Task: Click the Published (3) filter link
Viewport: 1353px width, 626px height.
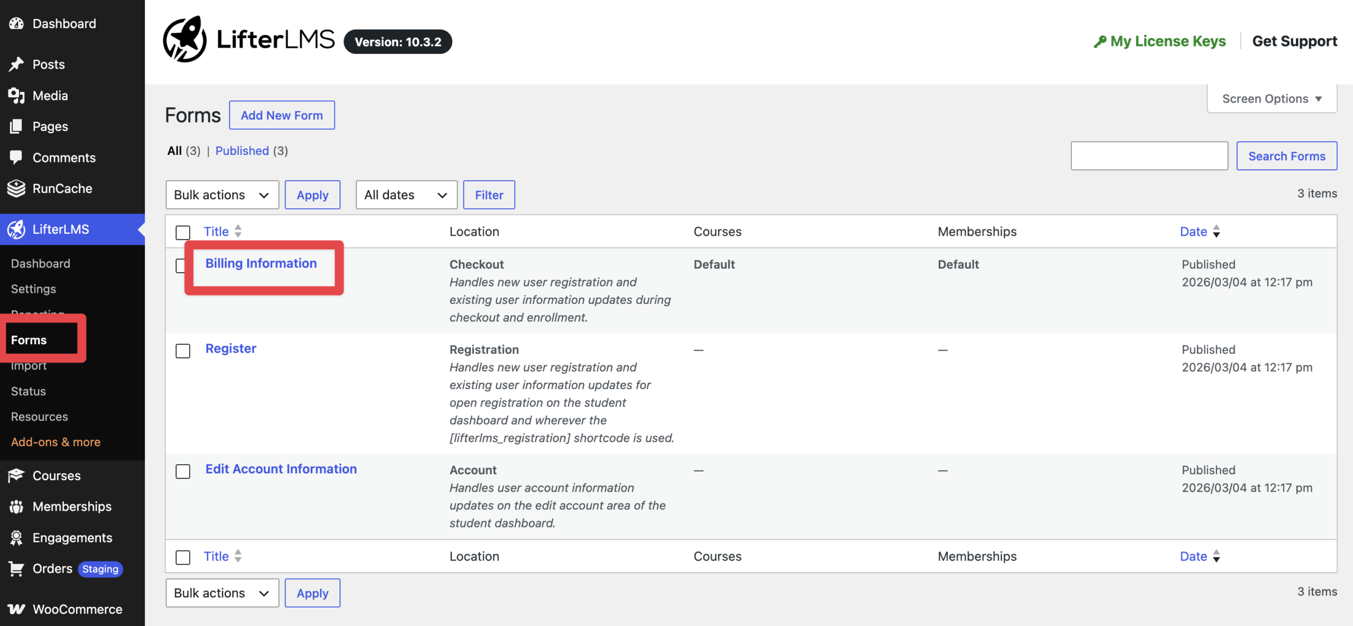Action: 252,151
